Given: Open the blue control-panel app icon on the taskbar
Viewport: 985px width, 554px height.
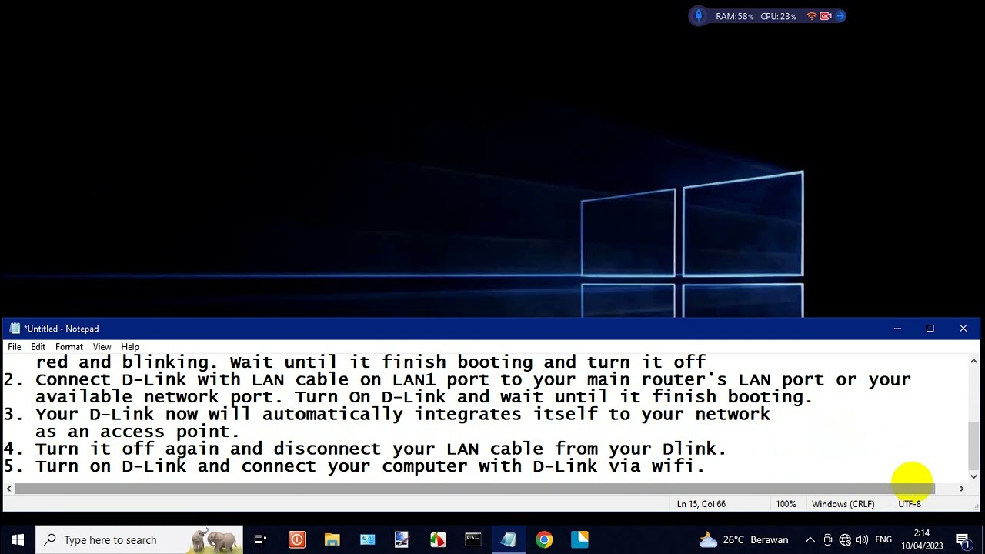Looking at the screenshot, I should click(367, 540).
